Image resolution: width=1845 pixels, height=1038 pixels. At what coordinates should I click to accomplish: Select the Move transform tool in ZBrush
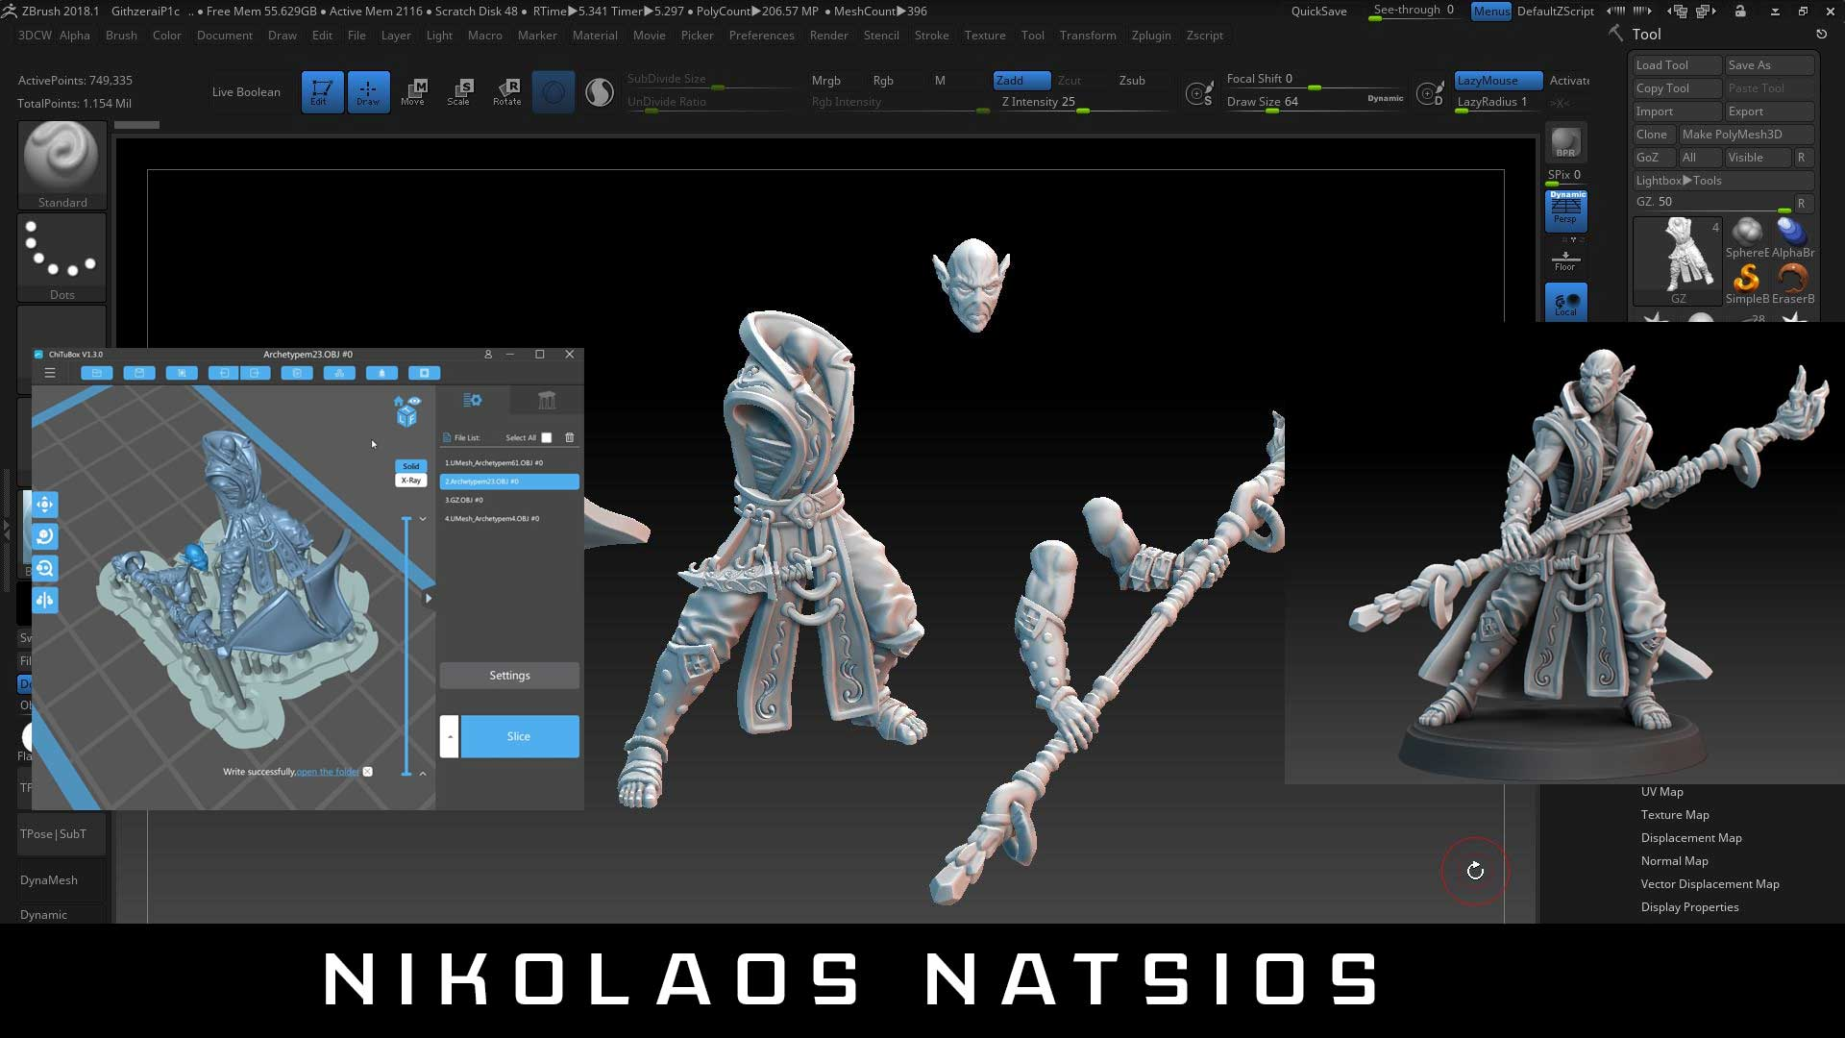413,91
